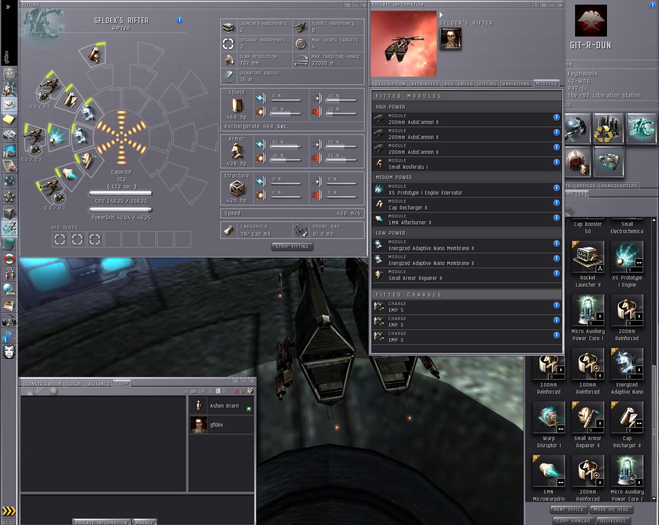Select the Rocket Launcher II hangar item
The image size is (659, 525).
tap(587, 265)
